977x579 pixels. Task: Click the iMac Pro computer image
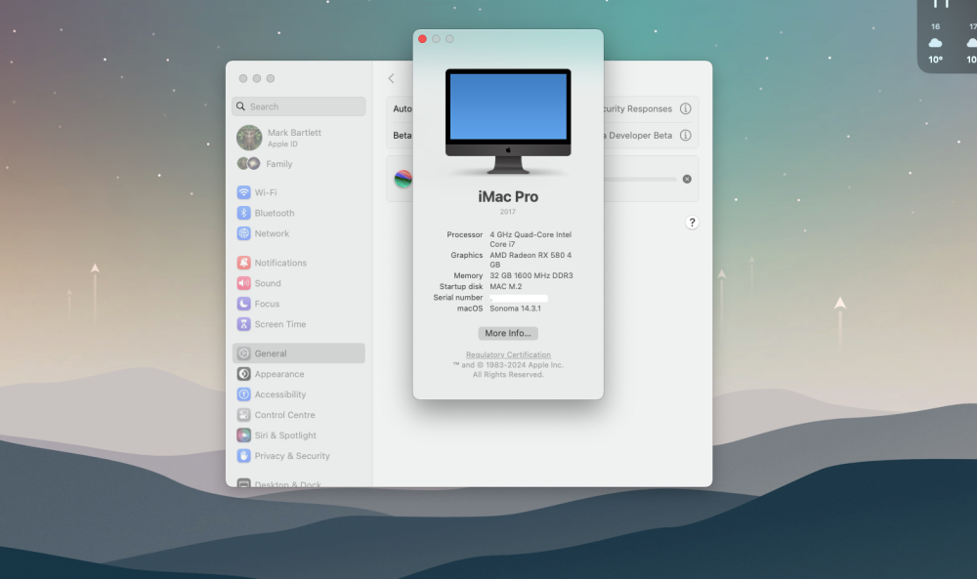click(508, 121)
